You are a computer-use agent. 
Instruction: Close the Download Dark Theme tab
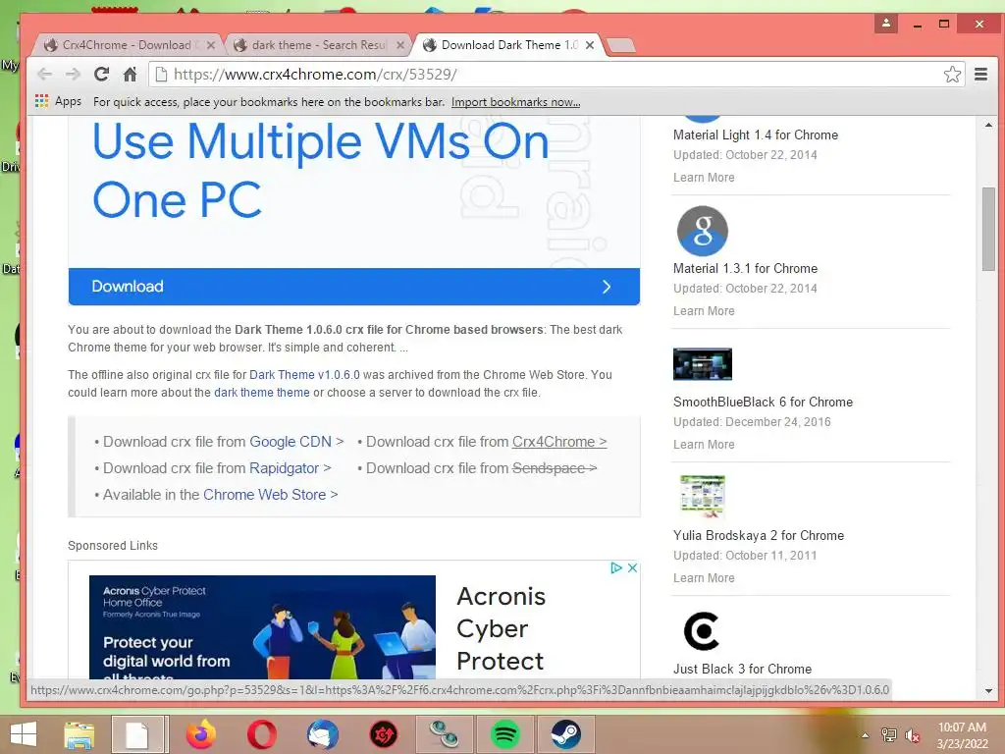[590, 45]
